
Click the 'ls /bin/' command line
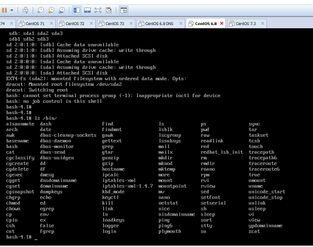tap(31, 118)
